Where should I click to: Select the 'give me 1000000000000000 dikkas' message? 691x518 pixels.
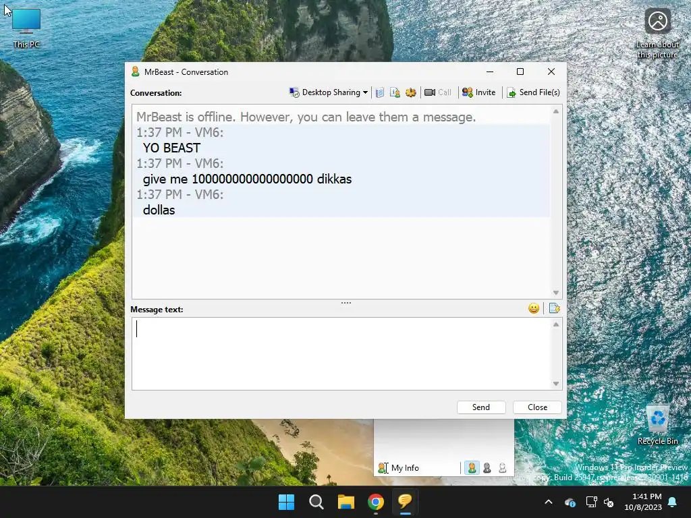[x=247, y=179]
